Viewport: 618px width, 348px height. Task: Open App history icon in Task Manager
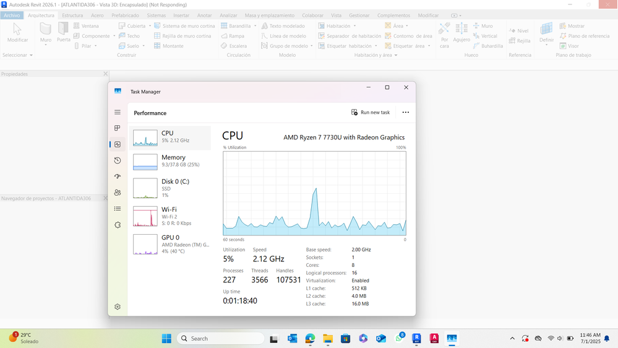(118, 160)
